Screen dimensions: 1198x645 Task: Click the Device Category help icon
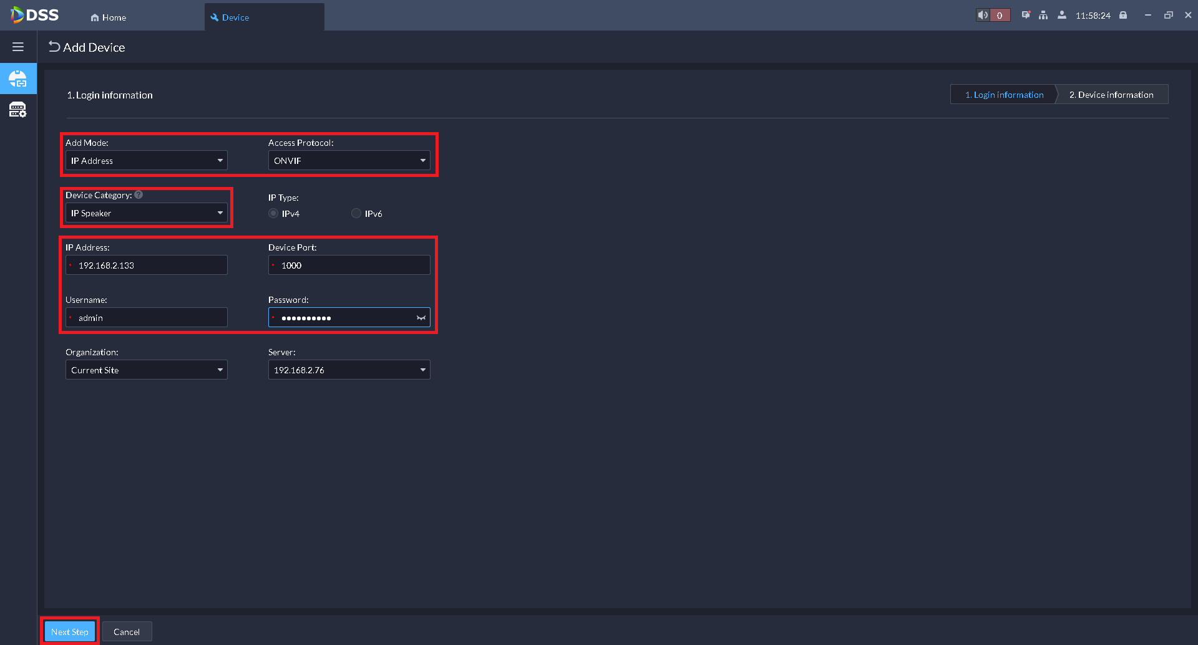[x=139, y=194]
